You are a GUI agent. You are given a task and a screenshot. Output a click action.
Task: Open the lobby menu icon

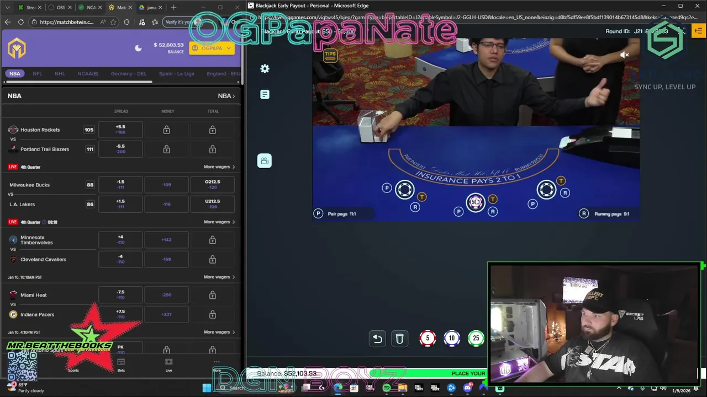point(698,31)
